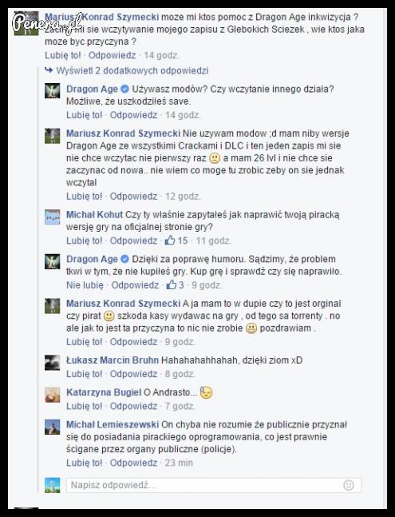This screenshot has width=395, height=517.
Task: Reply to Łukasz Marcin Bruhn's comment
Action: click(x=133, y=374)
